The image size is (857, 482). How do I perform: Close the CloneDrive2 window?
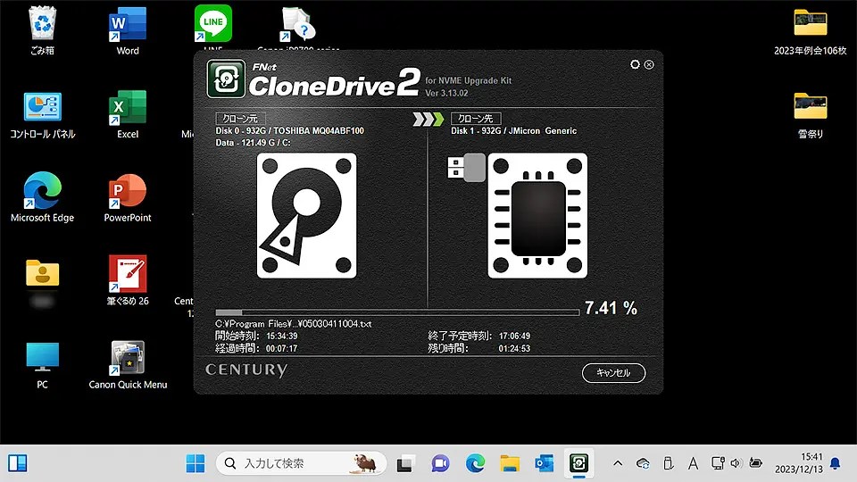point(649,64)
